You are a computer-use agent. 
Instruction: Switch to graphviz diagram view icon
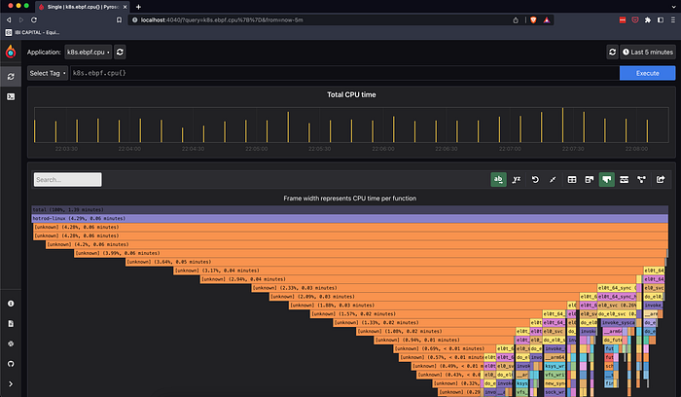click(x=641, y=179)
